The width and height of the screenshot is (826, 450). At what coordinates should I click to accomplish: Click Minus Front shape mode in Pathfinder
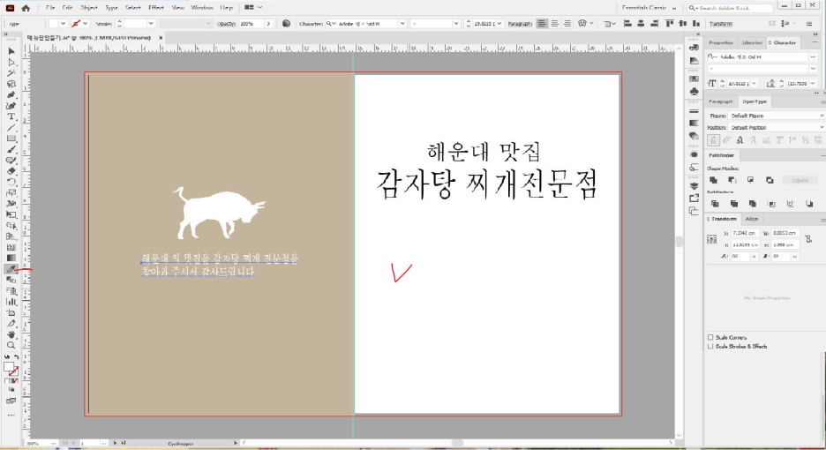732,180
